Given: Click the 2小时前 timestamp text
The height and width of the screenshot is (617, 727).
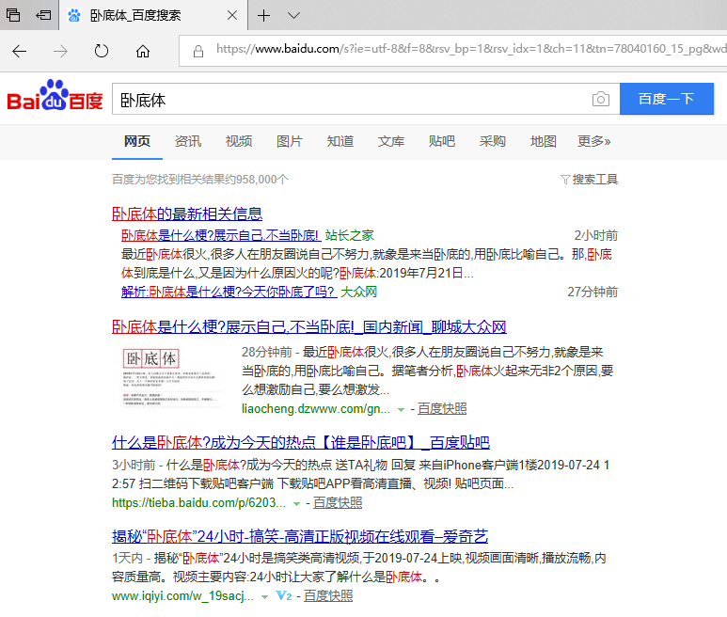Looking at the screenshot, I should coord(596,235).
